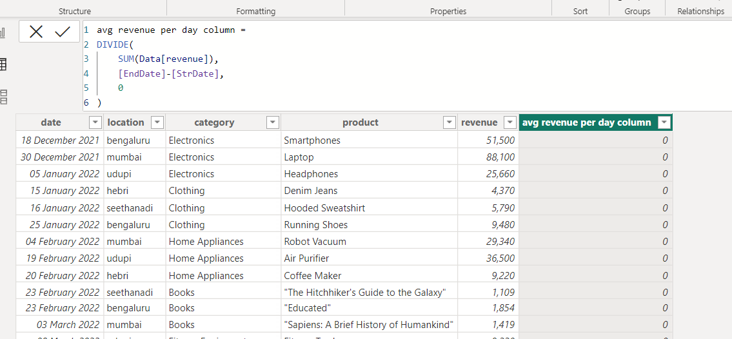Open the category column filter dropdown
This screenshot has width=732, height=339.
pos(273,122)
